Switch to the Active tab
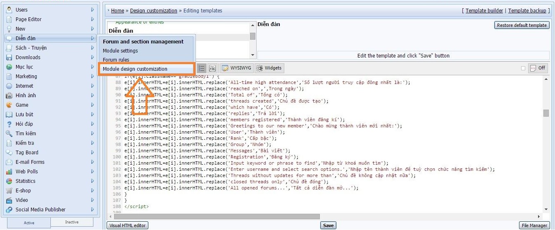This screenshot has height=230, width=555. pos(29,223)
